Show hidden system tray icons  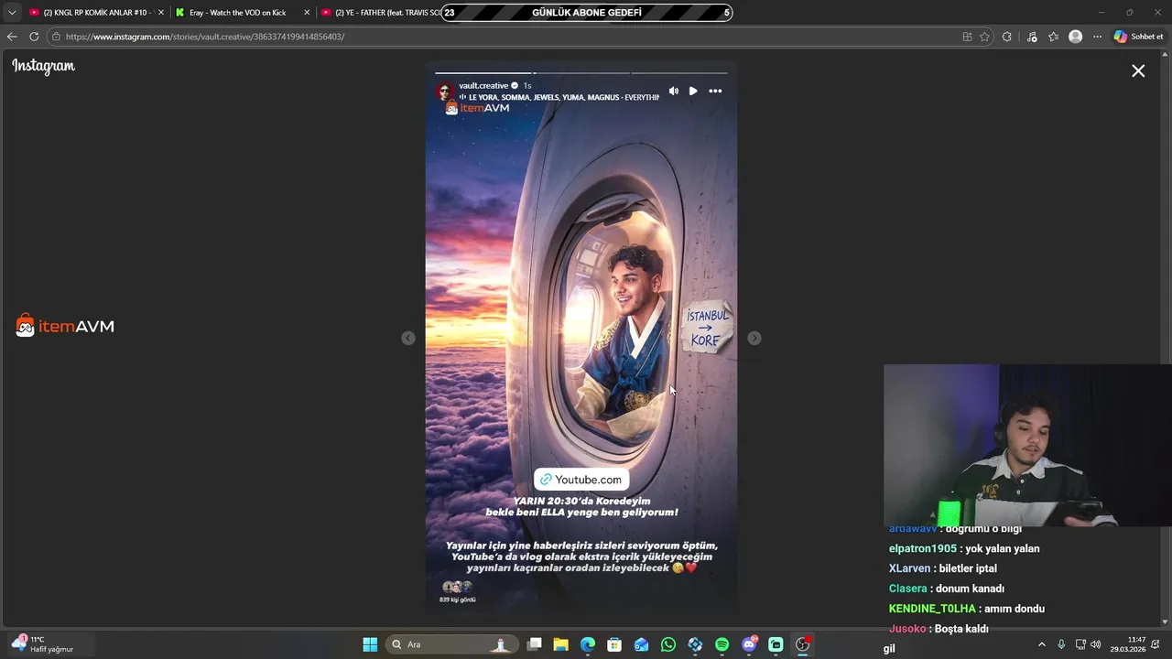1041,644
